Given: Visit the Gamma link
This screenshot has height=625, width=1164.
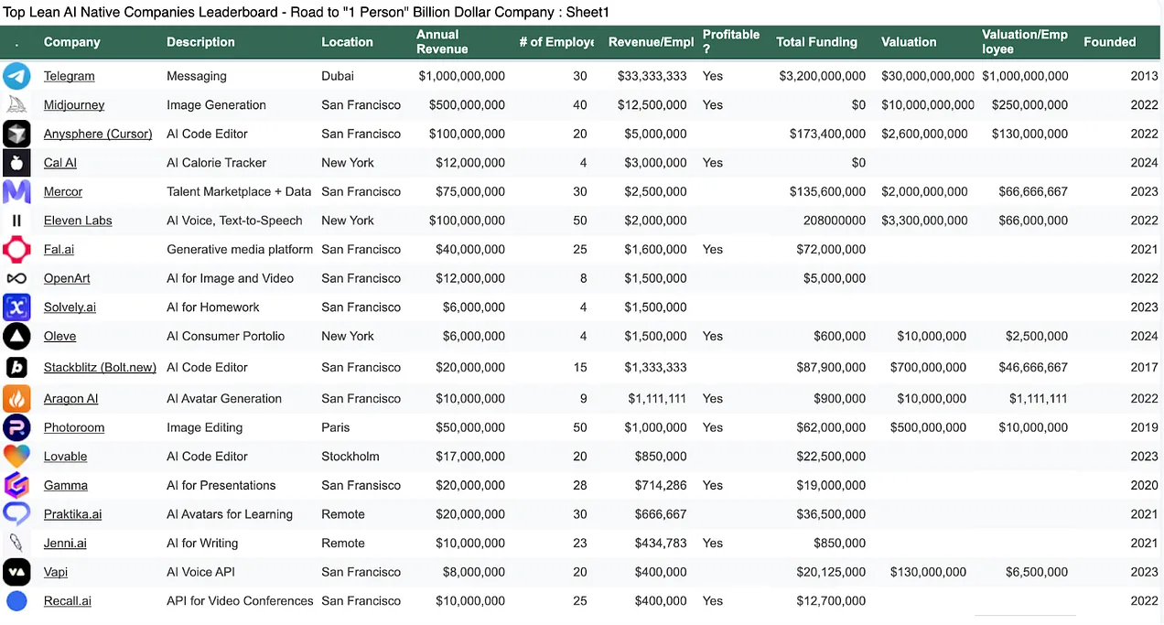Looking at the screenshot, I should coord(66,485).
